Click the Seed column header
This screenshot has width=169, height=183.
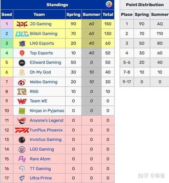[7, 15]
